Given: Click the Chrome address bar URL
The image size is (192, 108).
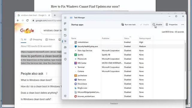Looking at the screenshot, I should click(48, 20).
